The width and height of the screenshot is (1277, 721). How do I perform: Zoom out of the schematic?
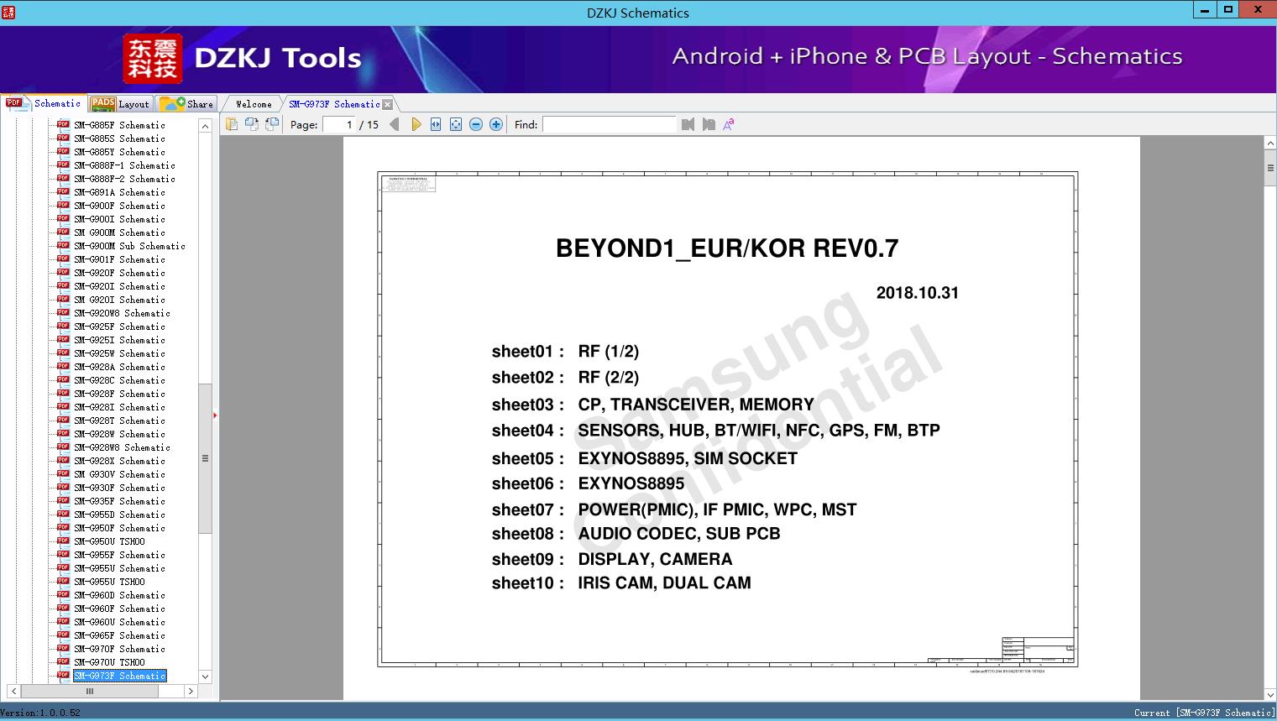[476, 124]
